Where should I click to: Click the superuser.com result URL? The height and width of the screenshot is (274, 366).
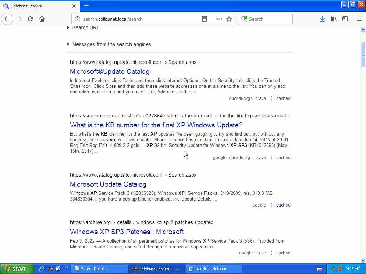point(180,116)
